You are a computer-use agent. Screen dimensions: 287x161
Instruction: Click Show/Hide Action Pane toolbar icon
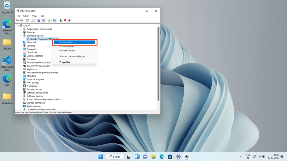43,20
